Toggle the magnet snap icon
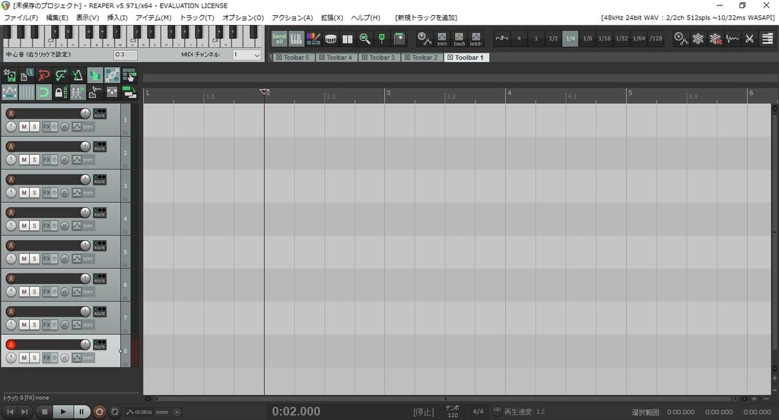Image resolution: width=779 pixels, height=420 pixels. pyautogui.click(x=43, y=92)
